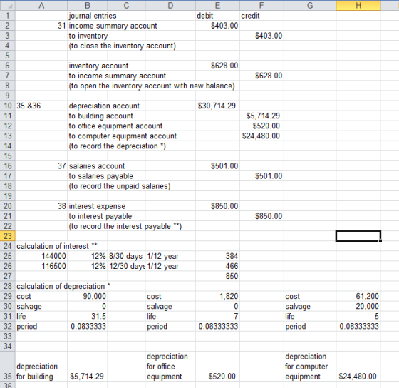The width and height of the screenshot is (399, 388).
Task: Click the 31.5 life value cell
Action: click(87, 316)
